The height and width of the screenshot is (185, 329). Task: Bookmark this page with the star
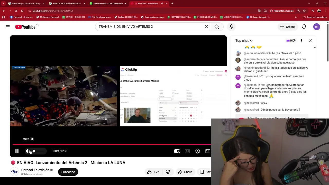304,11
